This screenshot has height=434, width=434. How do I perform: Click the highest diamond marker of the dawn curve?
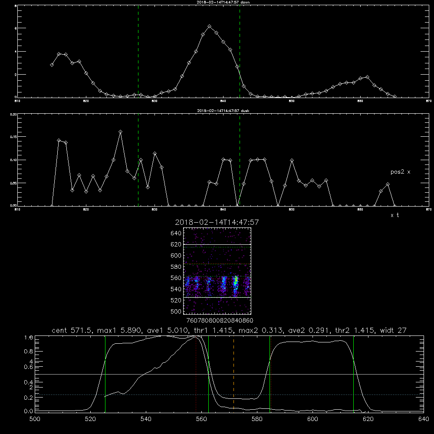[210, 26]
